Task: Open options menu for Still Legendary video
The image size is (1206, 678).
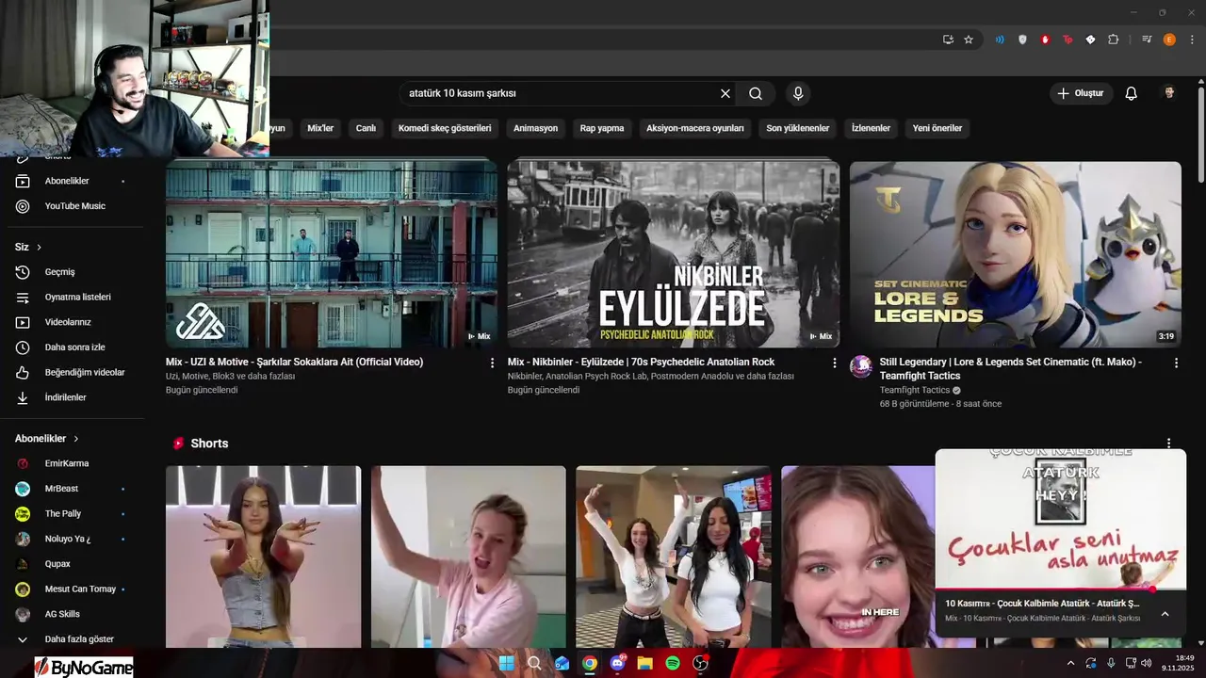Action: click(1176, 363)
